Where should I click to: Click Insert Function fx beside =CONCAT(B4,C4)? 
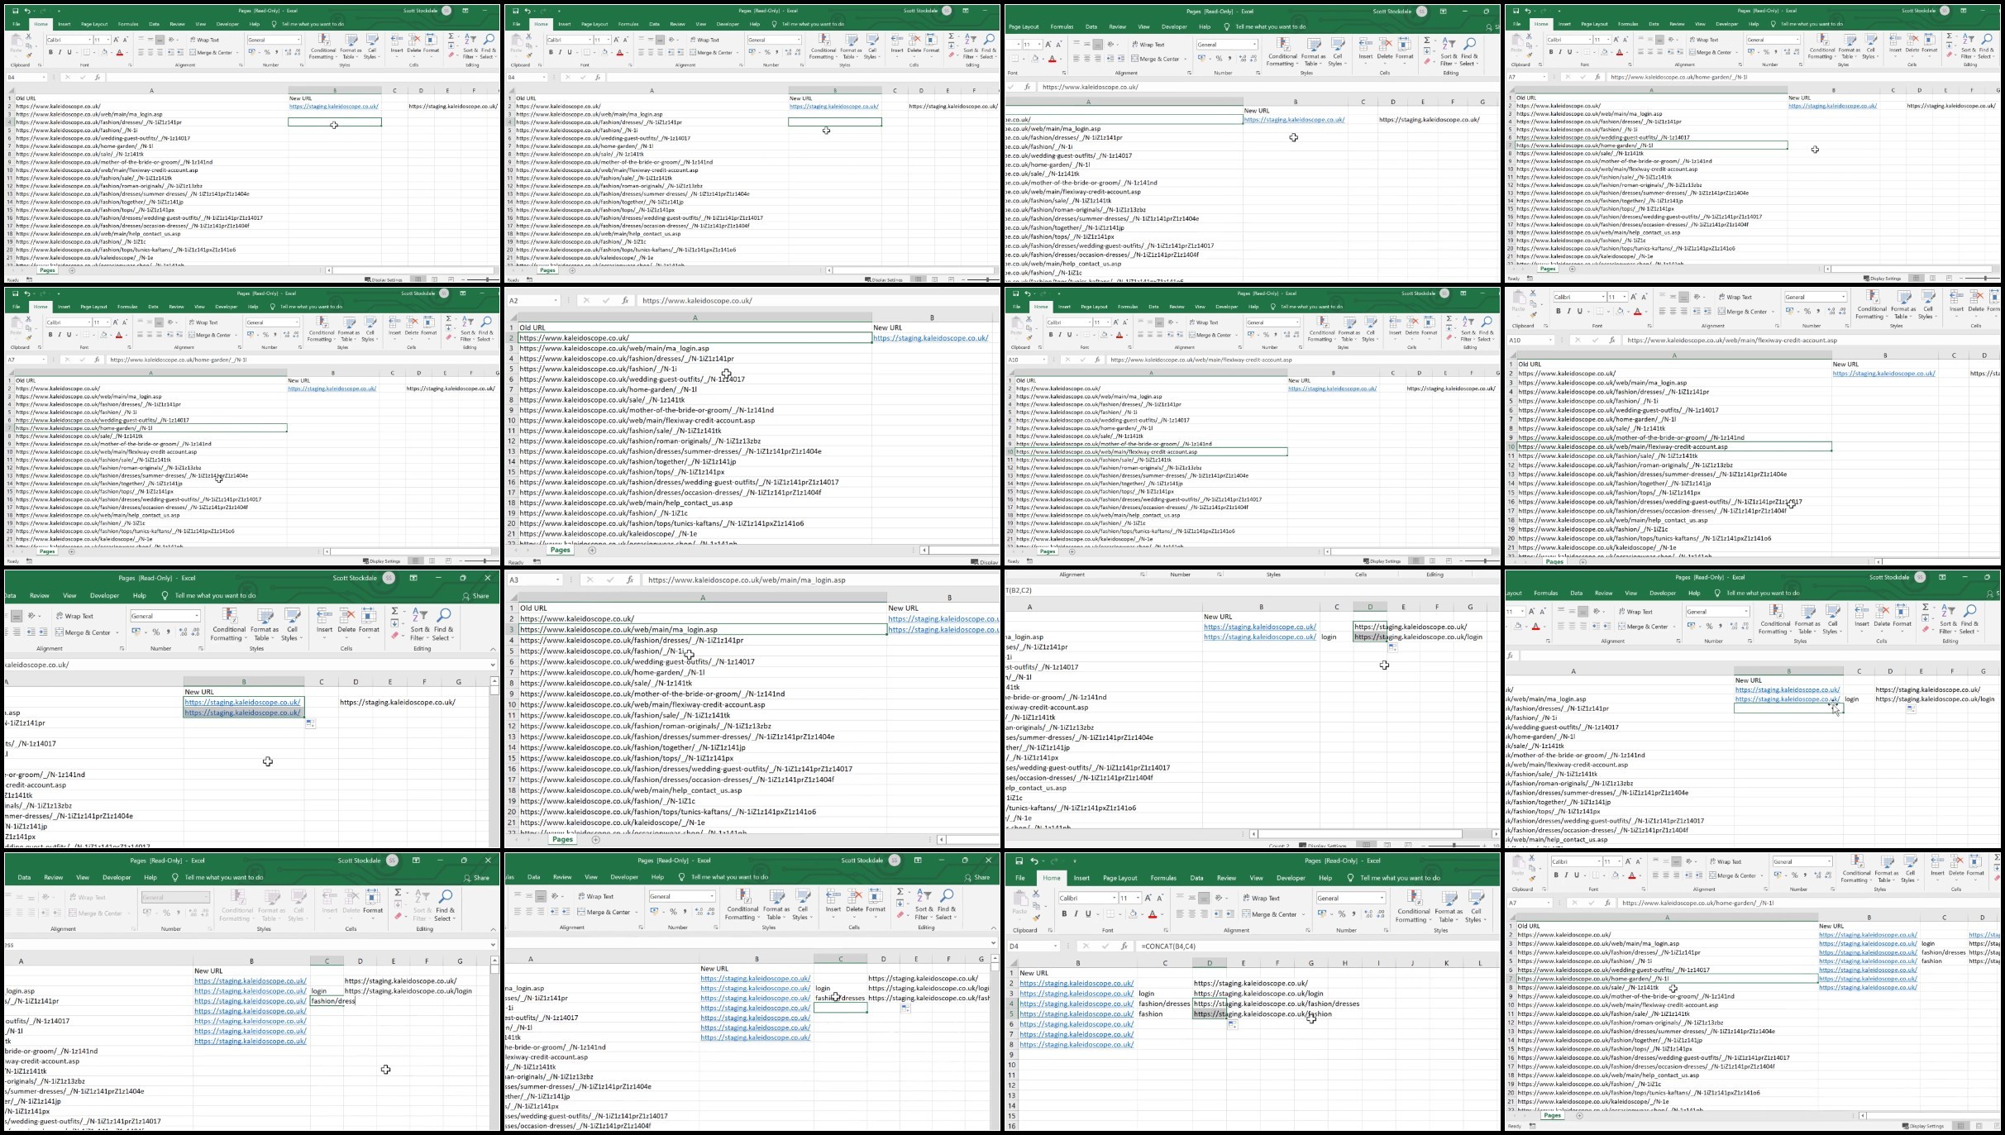pos(1124,946)
